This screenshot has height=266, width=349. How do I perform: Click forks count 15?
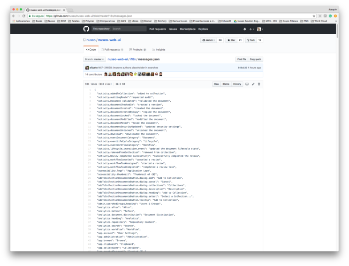click(259, 40)
